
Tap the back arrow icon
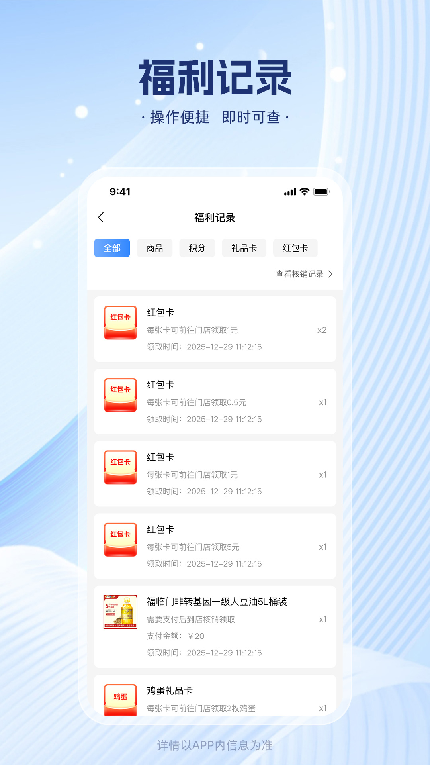101,217
